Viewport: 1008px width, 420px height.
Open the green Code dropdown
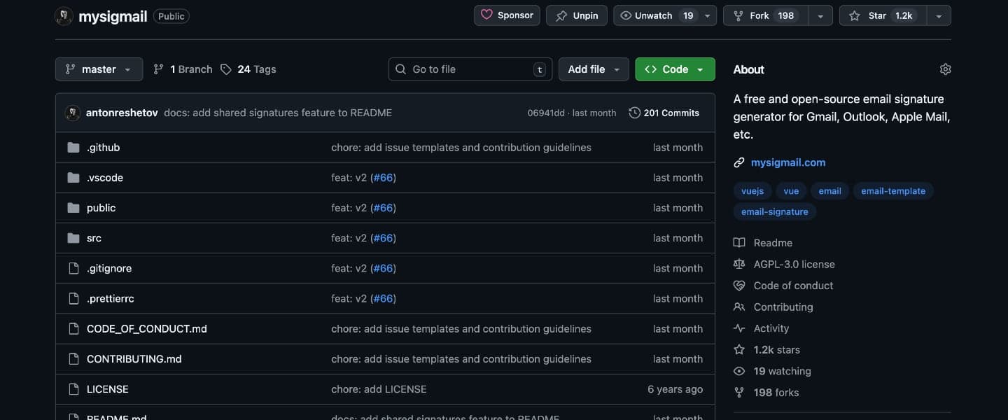point(675,69)
